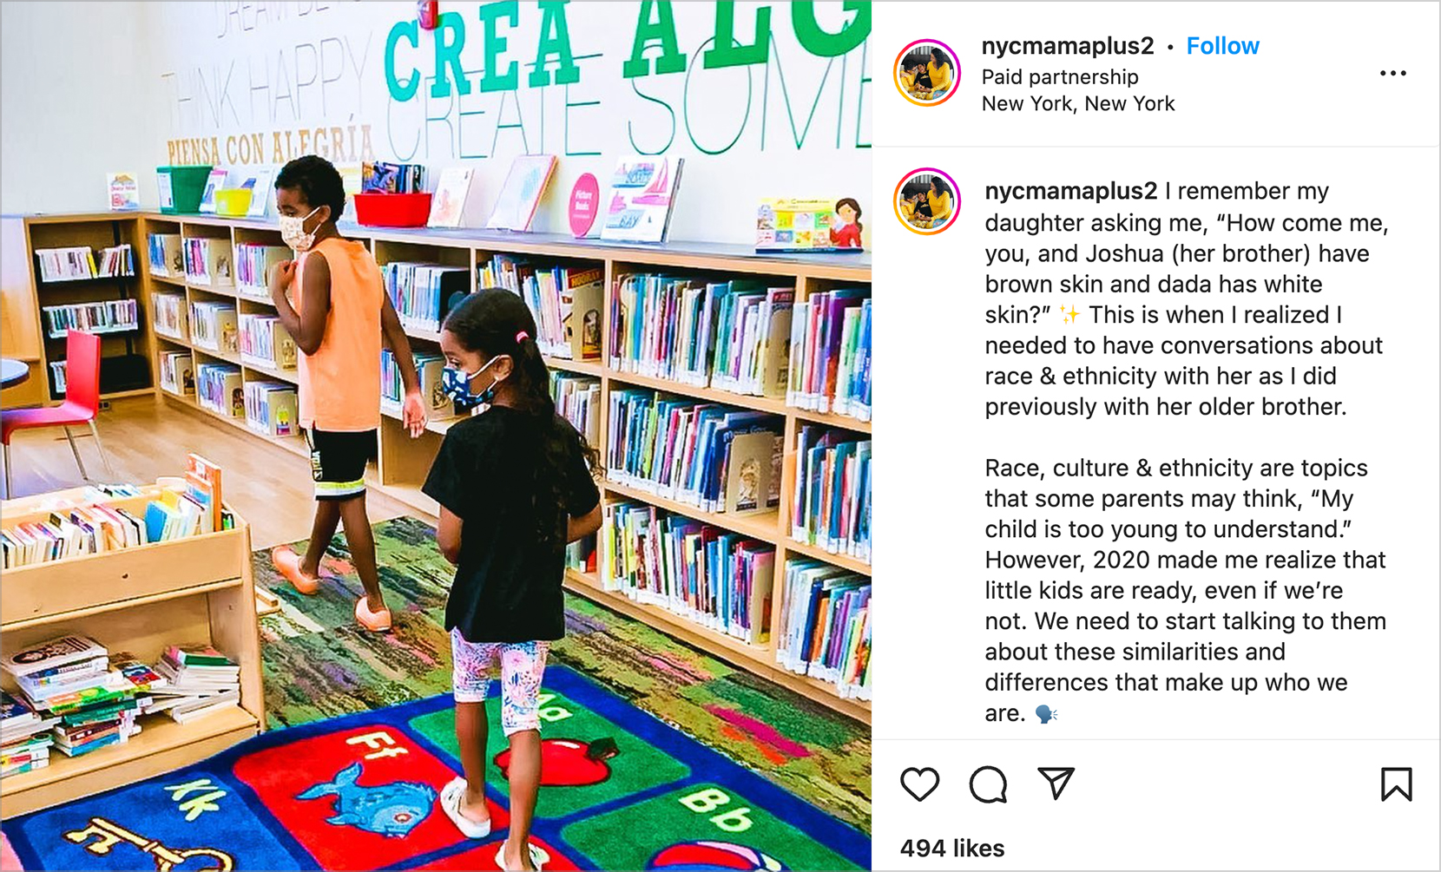Share post with paper plane icon
The width and height of the screenshot is (1441, 872).
click(1056, 783)
